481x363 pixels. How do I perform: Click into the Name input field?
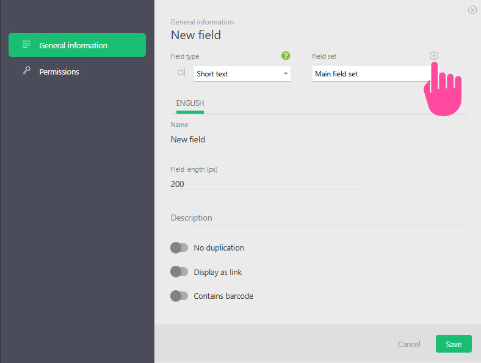(266, 139)
